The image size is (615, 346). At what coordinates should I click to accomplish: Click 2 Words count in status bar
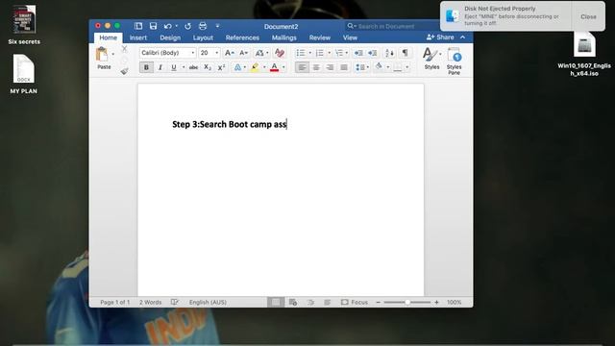click(150, 302)
